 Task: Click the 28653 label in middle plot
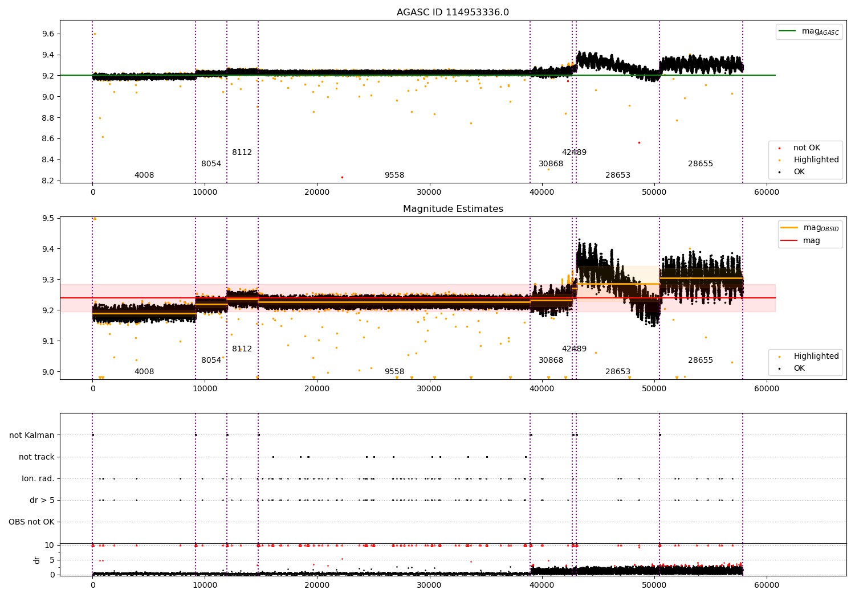[x=618, y=372]
